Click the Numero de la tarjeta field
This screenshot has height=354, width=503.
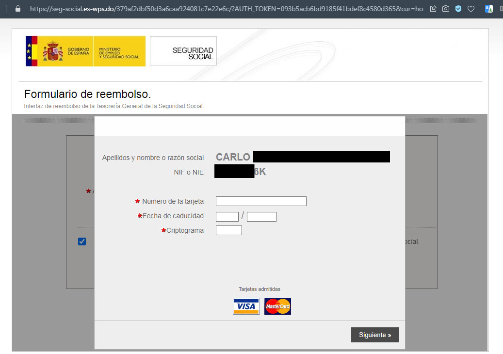click(261, 201)
